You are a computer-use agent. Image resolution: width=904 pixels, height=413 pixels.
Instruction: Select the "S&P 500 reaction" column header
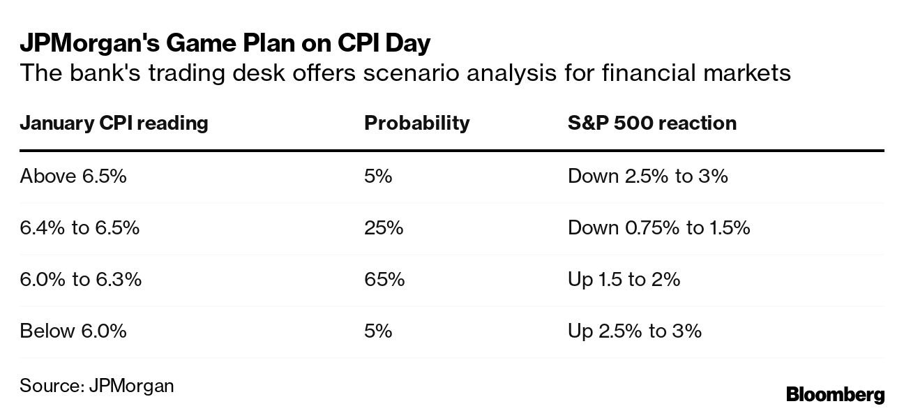[651, 123]
